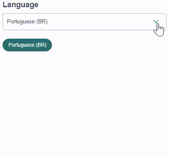Screen dimensions: 169x158
Task: Open the select menu showing Portuguese (BR)
Action: 84,22
